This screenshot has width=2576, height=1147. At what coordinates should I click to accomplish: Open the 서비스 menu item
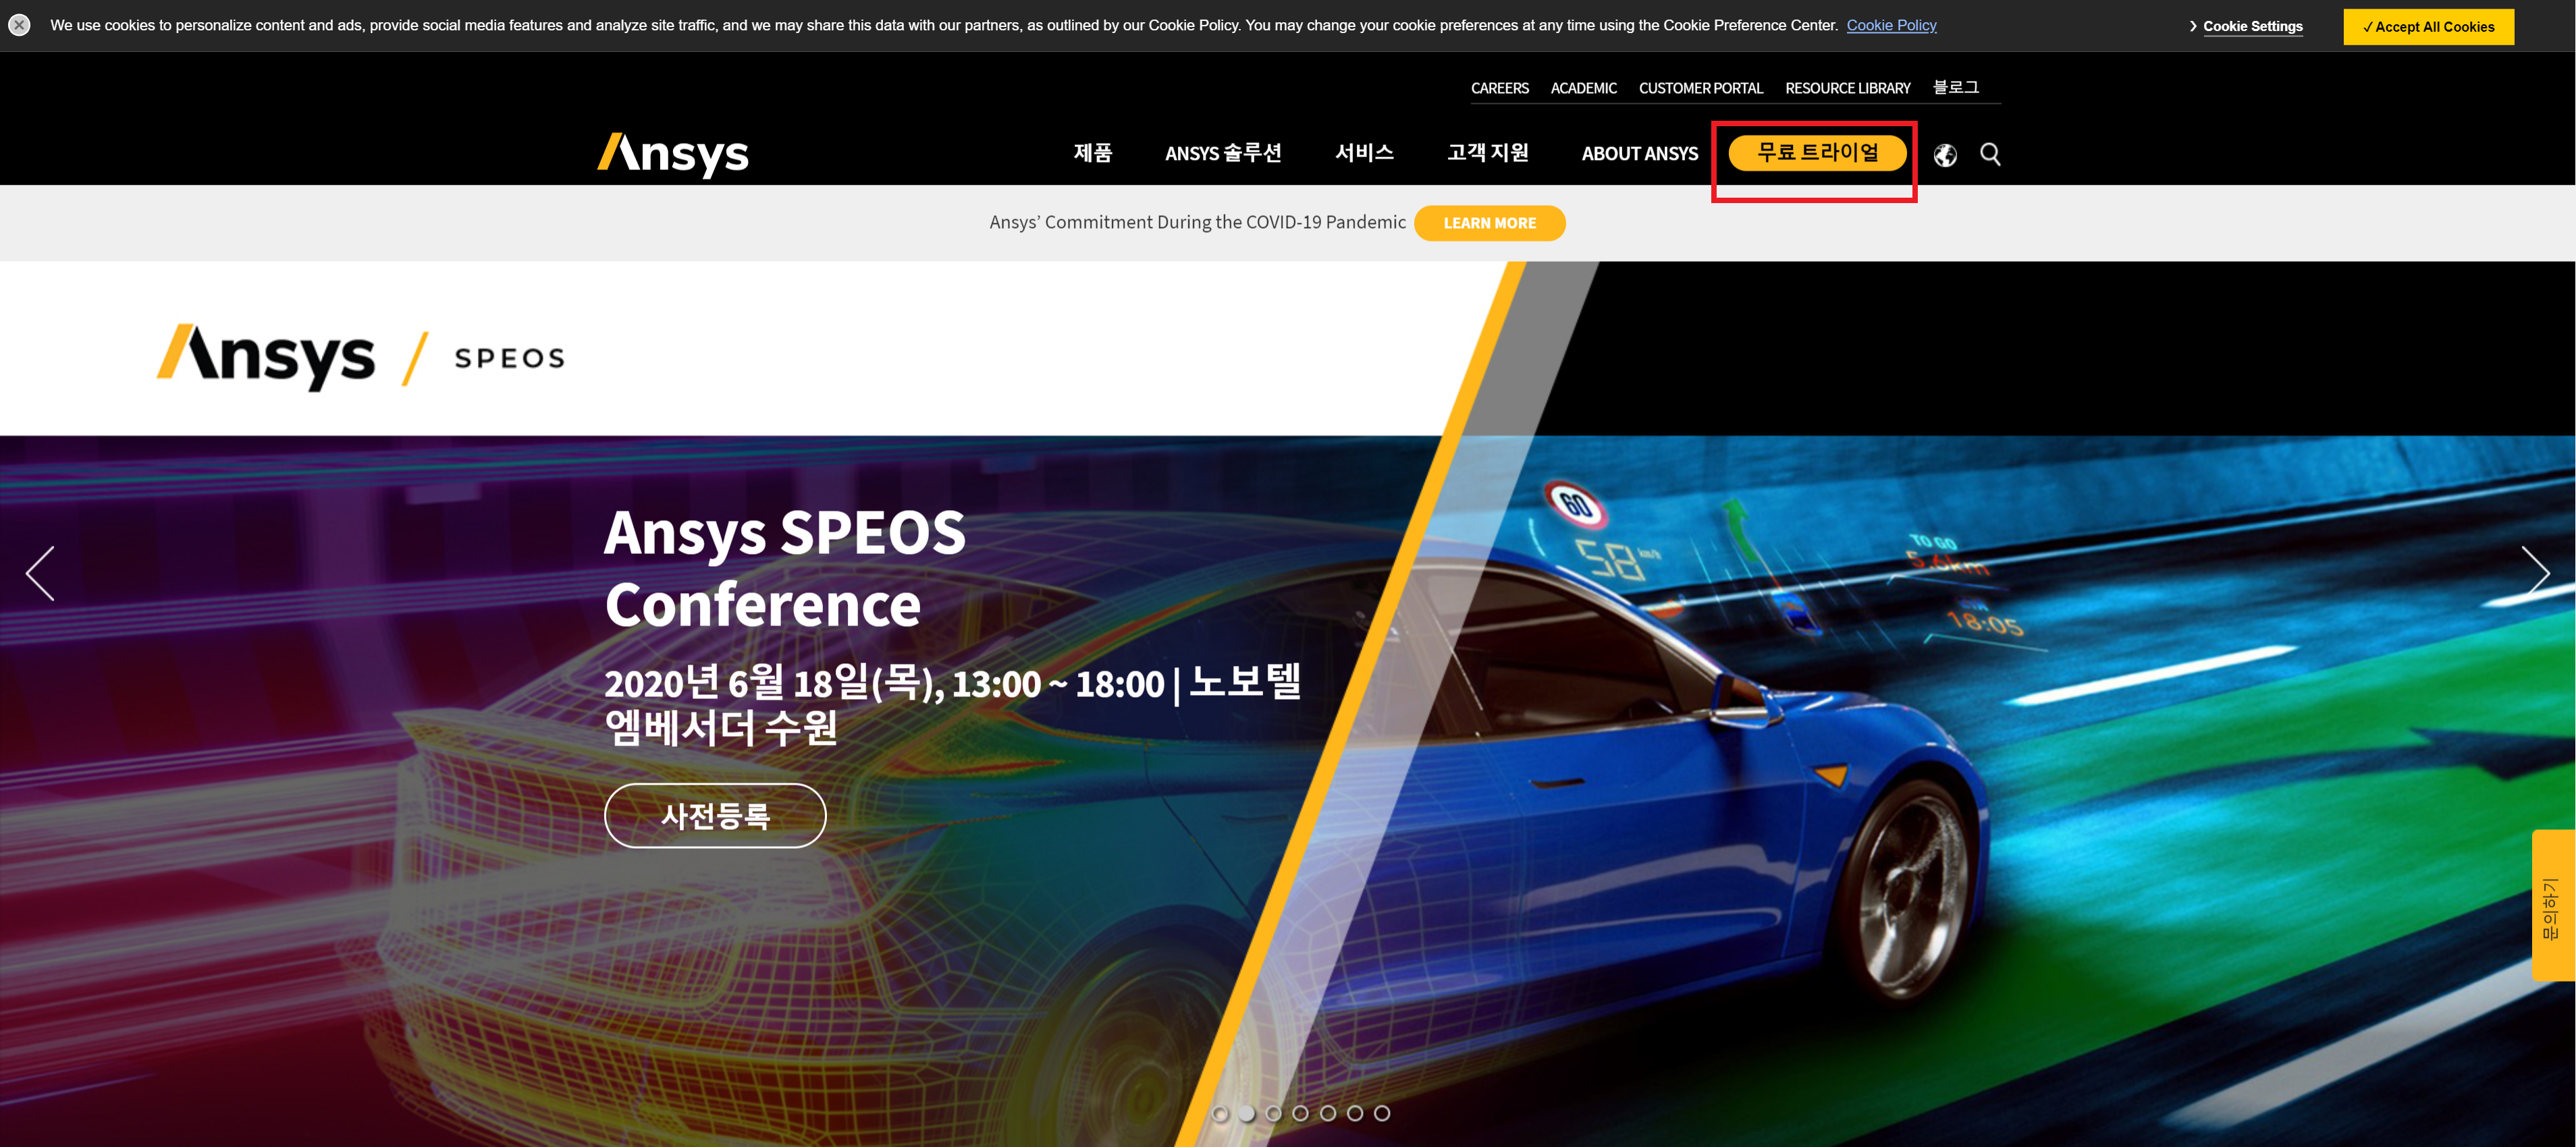pyautogui.click(x=1364, y=153)
